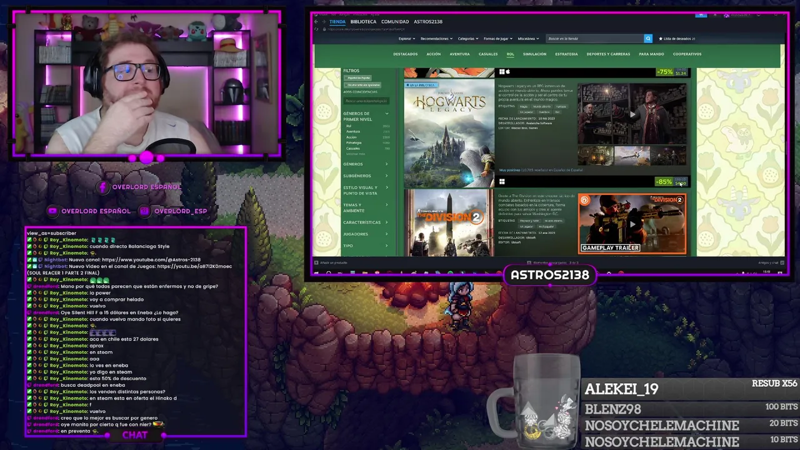Open the 'Explorar' store dropdown
This screenshot has height=450, width=800.
pyautogui.click(x=406, y=39)
